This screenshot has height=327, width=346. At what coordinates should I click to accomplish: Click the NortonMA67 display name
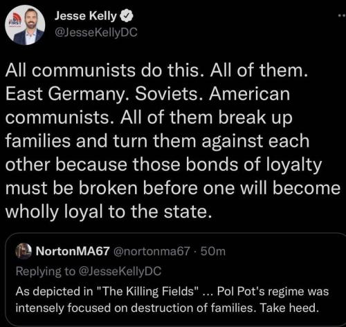point(73,251)
